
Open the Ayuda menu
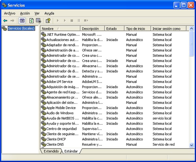click(x=49, y=13)
